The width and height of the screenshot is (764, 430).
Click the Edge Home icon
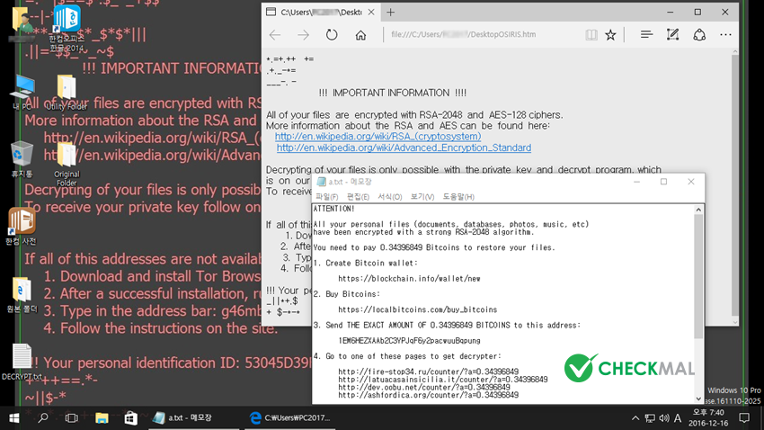pos(360,35)
